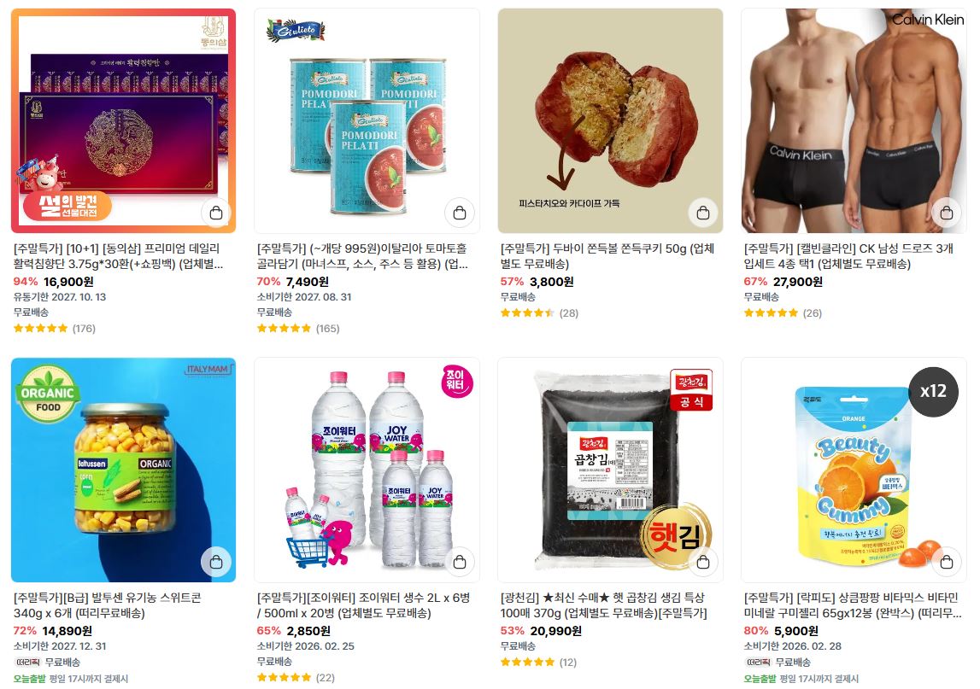Open the 곱창김 seaweed product image
Screen dimensions: 980x689
click(610, 470)
